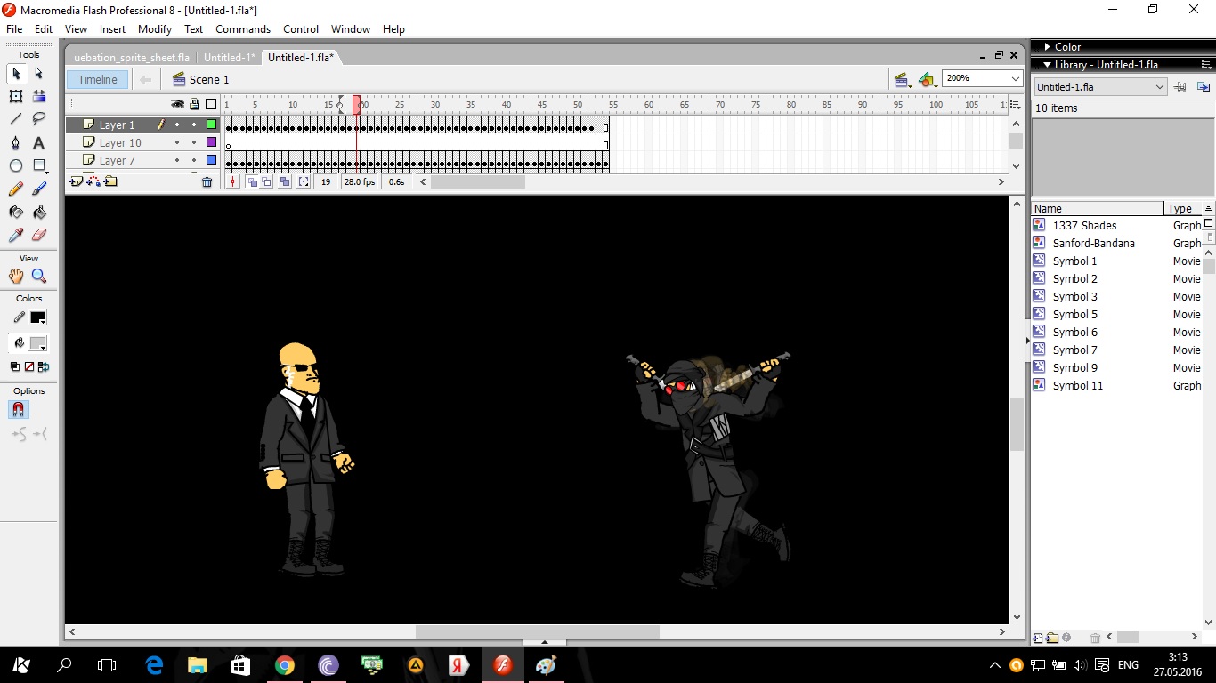Toggle visibility of Layer 10

[x=177, y=142]
